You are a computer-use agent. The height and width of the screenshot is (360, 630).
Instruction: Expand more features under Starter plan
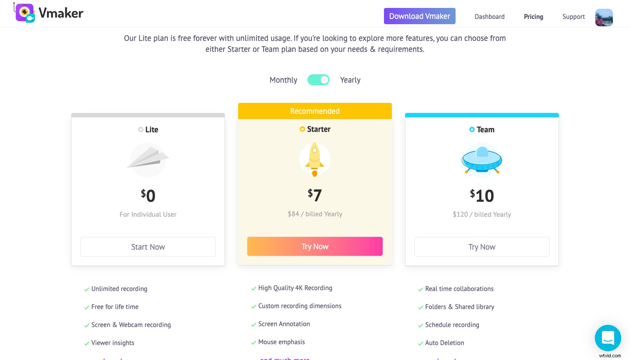pyautogui.click(x=285, y=359)
